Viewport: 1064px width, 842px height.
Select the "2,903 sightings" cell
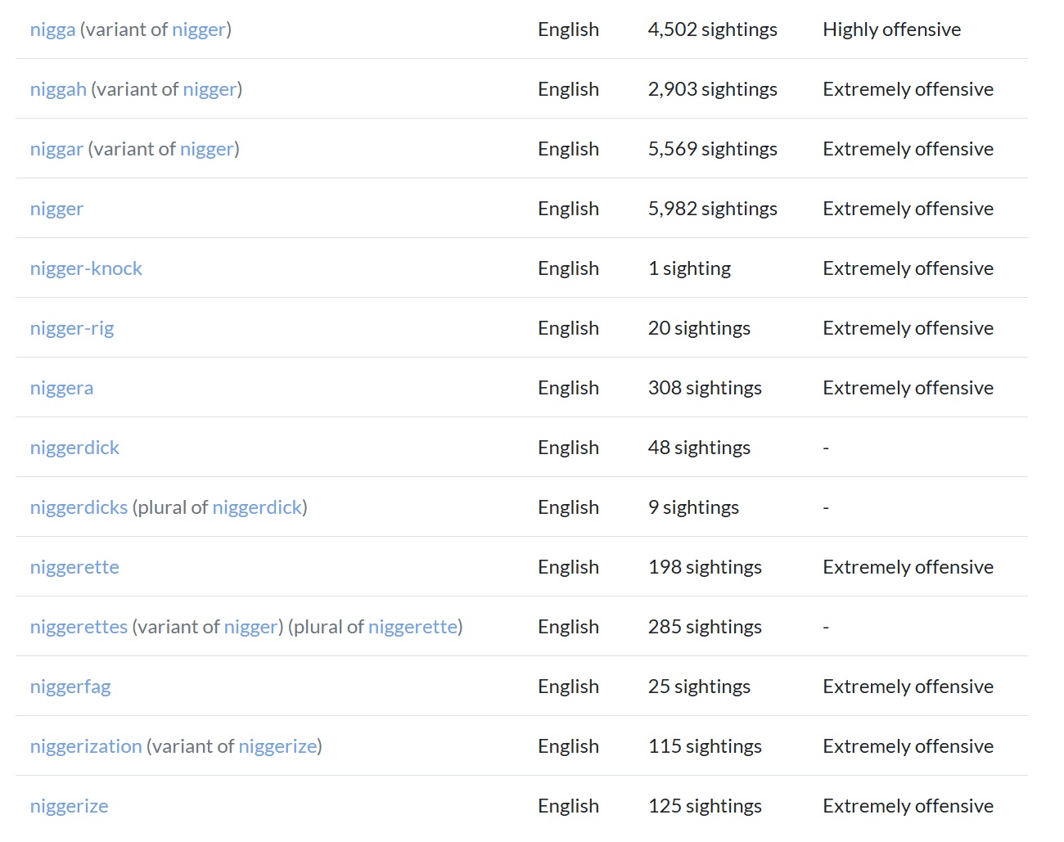click(713, 90)
